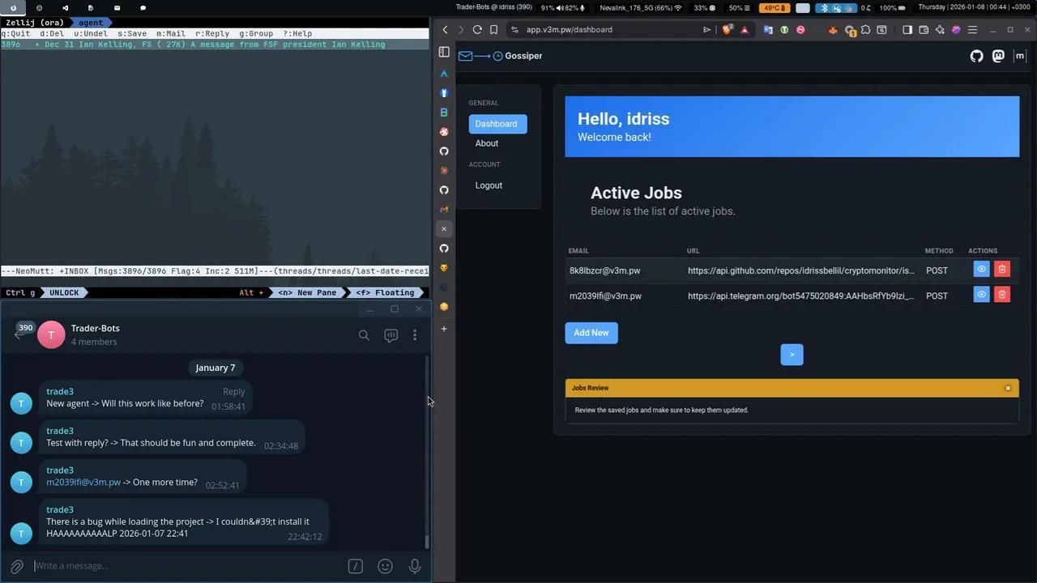Screen dimensions: 1037x583
Task: Go to next page of active jobs
Action: tap(792, 355)
